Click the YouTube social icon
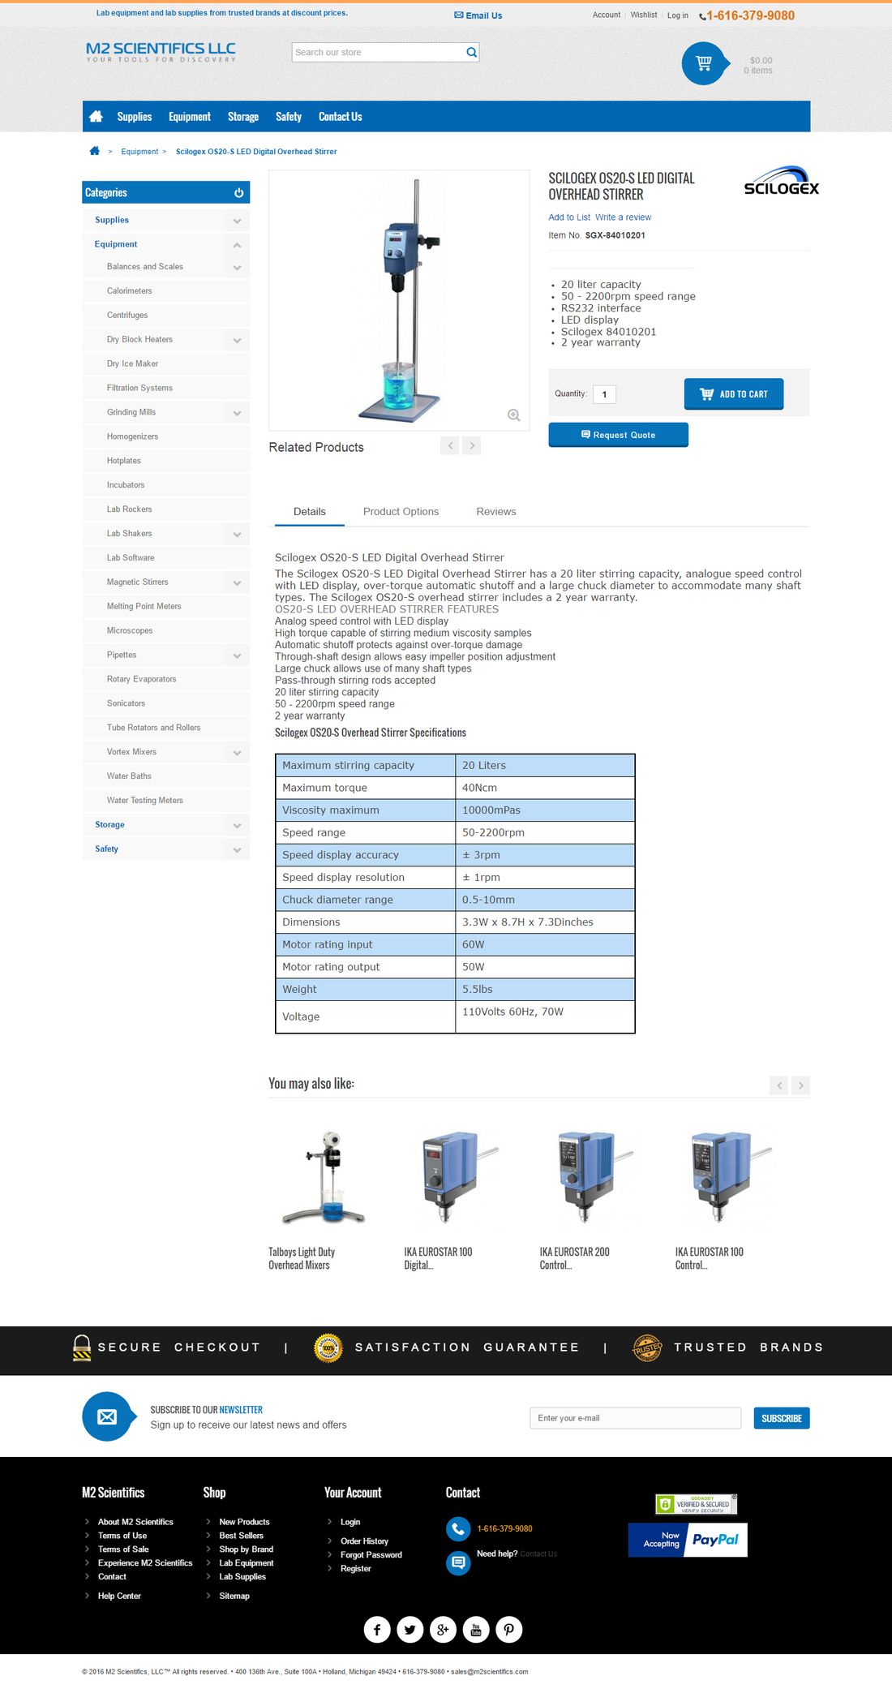This screenshot has width=892, height=1689. tap(476, 1629)
